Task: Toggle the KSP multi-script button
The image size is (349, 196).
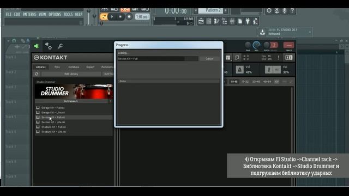Action: tap(276, 82)
